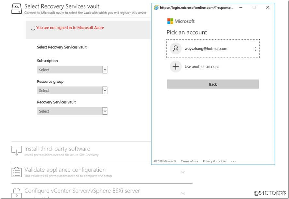
Task: Click the login window URL text
Action: click(196, 7)
